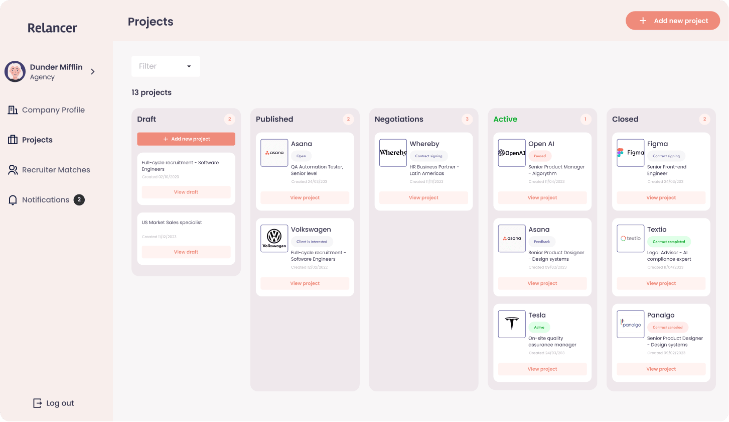This screenshot has height=422, width=729.
Task: Click the OpenAI logo thumbnail
Action: click(x=512, y=153)
